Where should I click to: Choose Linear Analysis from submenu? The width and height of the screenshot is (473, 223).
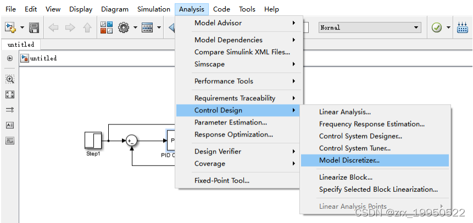coord(375,112)
